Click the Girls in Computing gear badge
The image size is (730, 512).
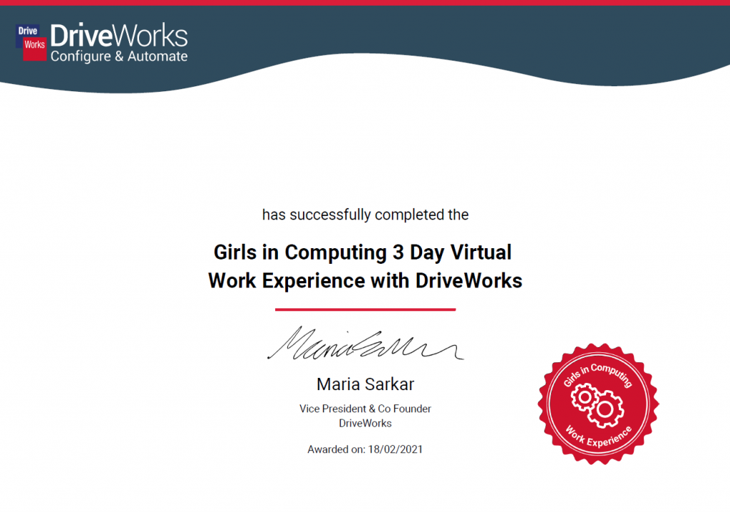point(598,404)
